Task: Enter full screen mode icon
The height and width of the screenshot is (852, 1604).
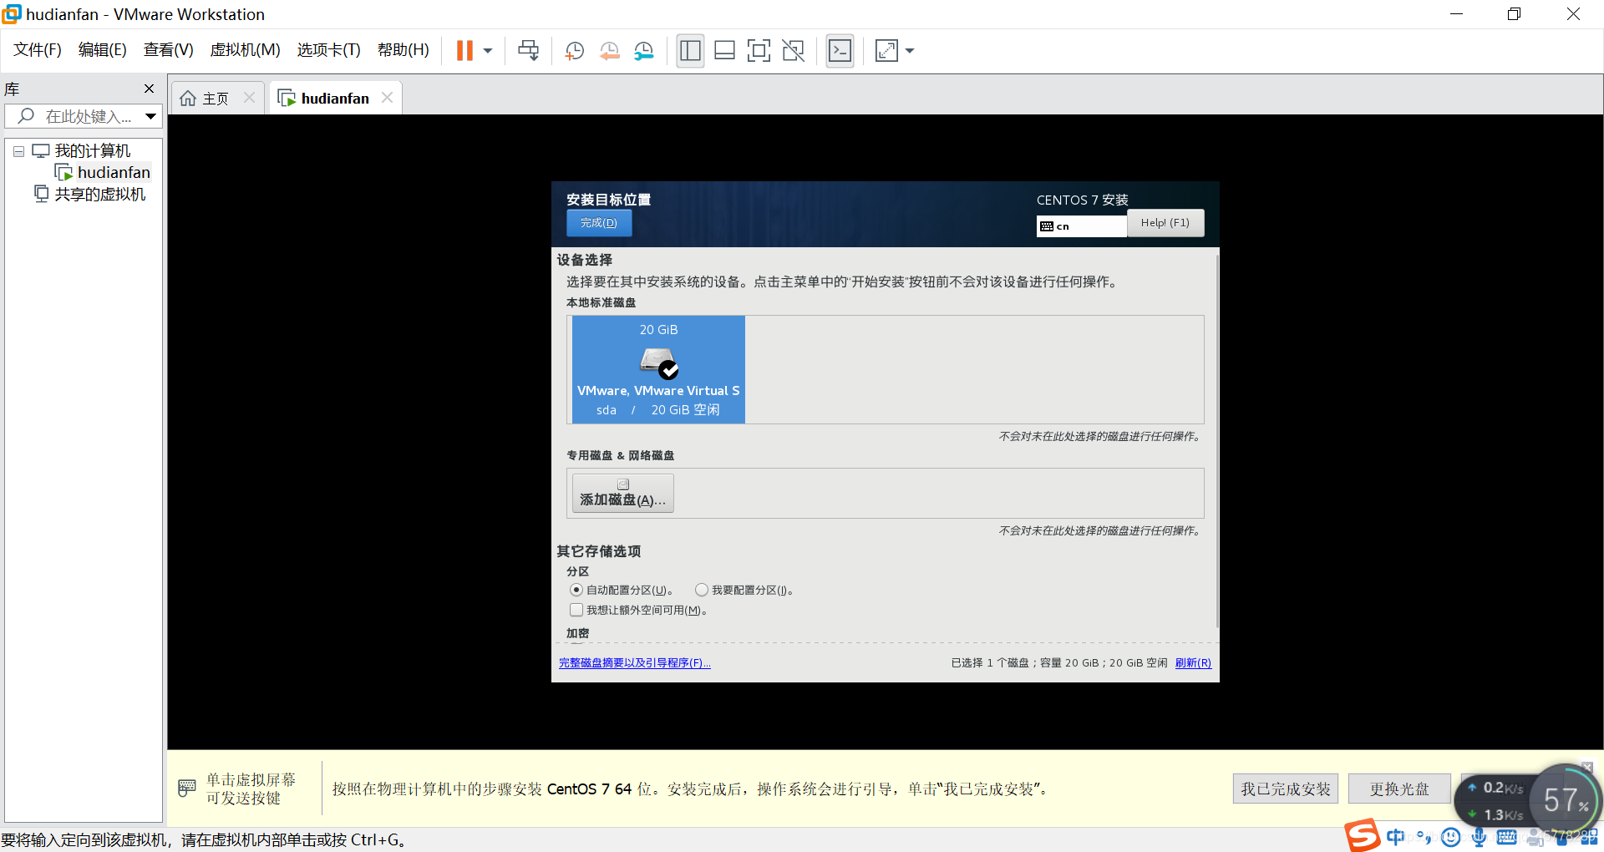Action: click(759, 51)
